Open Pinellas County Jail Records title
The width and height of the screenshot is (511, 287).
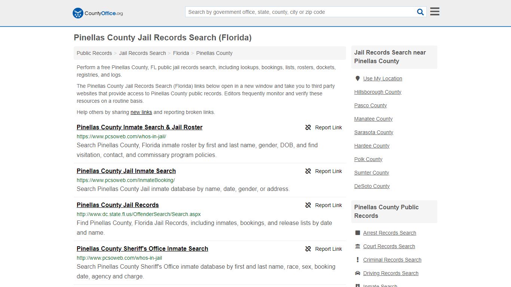(x=118, y=205)
